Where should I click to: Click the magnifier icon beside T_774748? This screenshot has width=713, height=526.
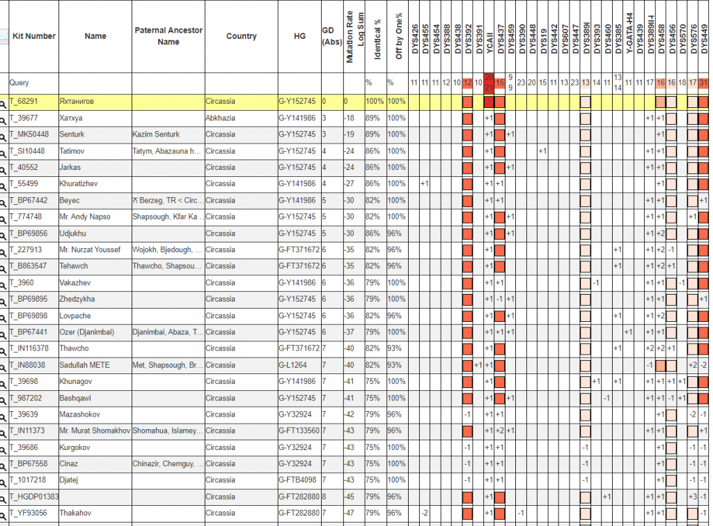(x=3, y=217)
